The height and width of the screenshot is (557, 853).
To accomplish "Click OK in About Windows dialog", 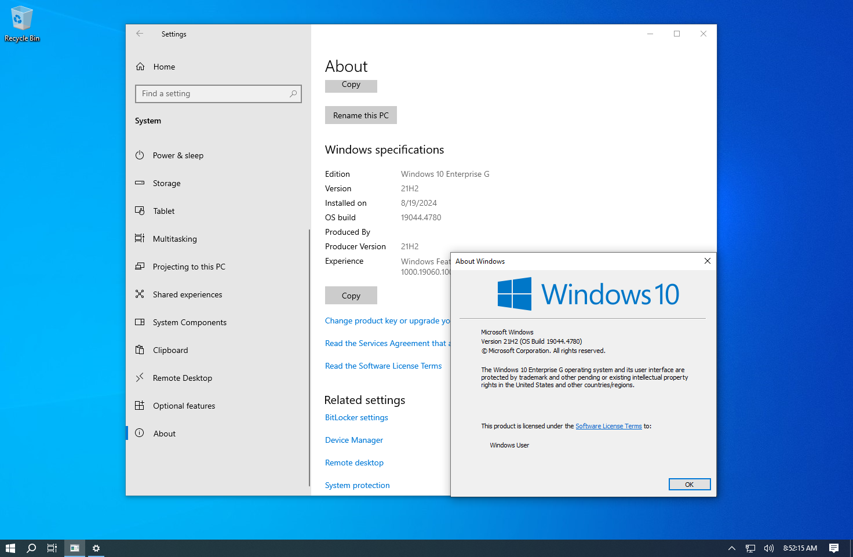I will pyautogui.click(x=690, y=485).
